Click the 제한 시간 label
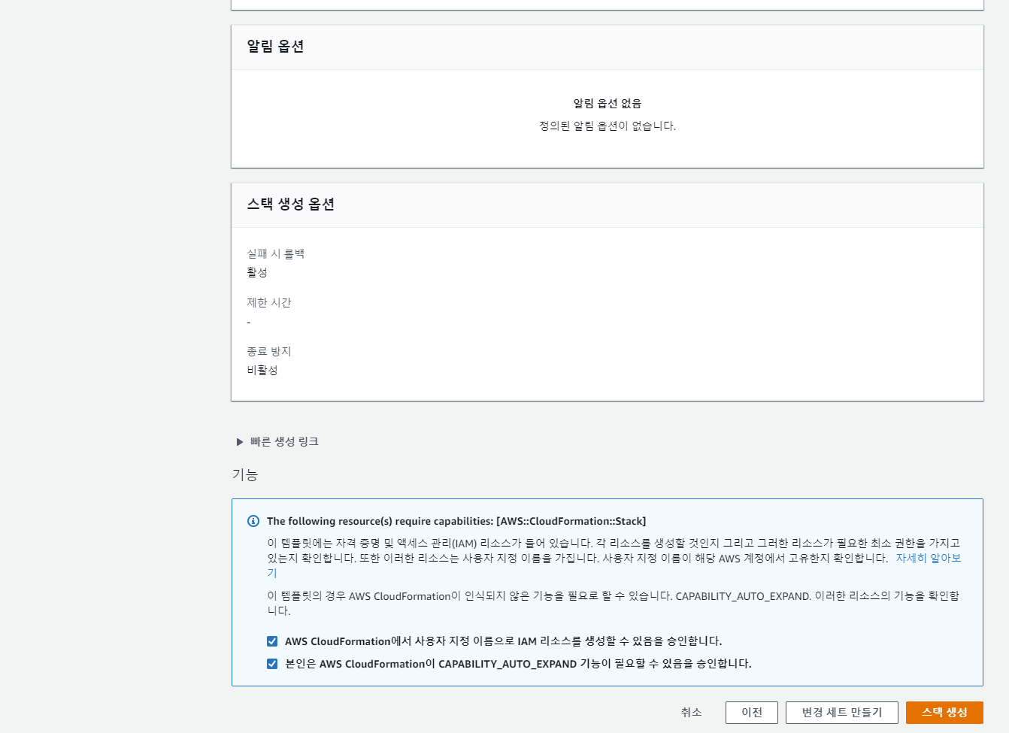Screen dimensions: 1009x733 pos(268,303)
